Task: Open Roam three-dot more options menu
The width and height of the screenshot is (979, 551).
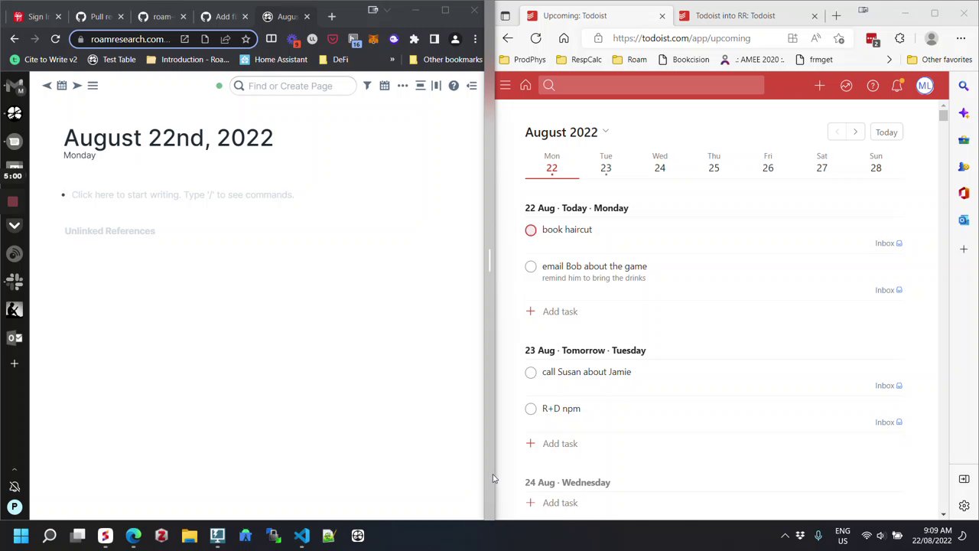Action: coord(402,86)
